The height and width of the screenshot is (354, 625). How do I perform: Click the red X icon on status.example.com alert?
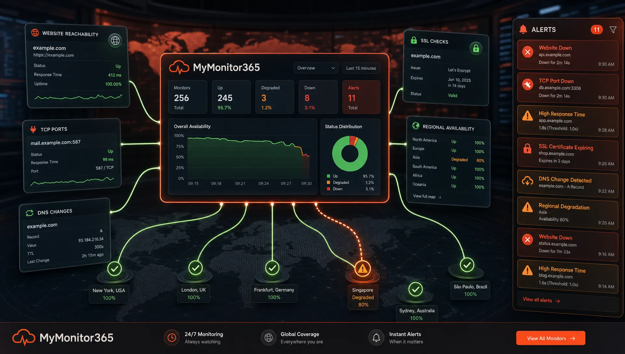(x=528, y=240)
